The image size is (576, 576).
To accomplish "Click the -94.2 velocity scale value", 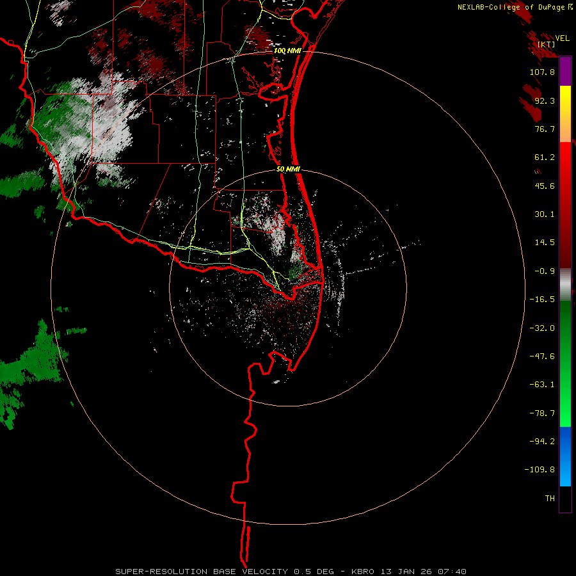I will [x=542, y=442].
